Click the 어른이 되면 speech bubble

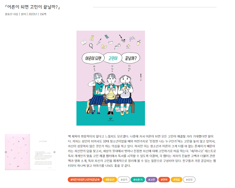click(x=93, y=58)
